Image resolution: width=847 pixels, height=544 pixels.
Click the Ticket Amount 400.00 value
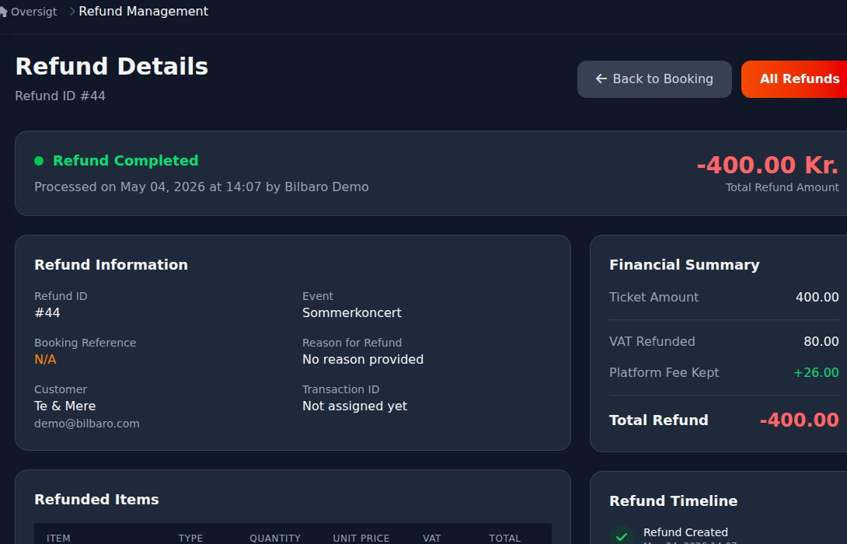(817, 297)
